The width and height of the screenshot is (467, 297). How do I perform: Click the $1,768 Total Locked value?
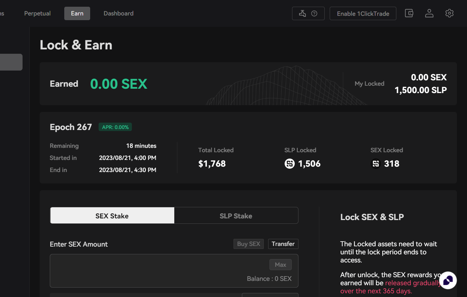(212, 164)
